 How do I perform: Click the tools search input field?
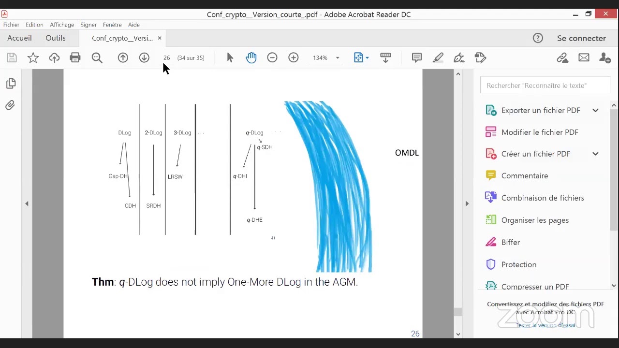545,86
